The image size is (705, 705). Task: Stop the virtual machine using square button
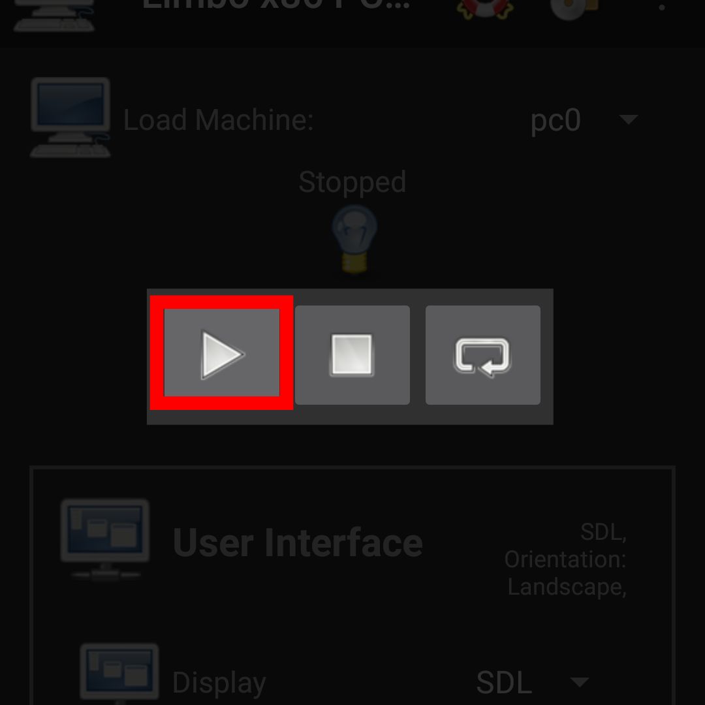[x=352, y=354]
